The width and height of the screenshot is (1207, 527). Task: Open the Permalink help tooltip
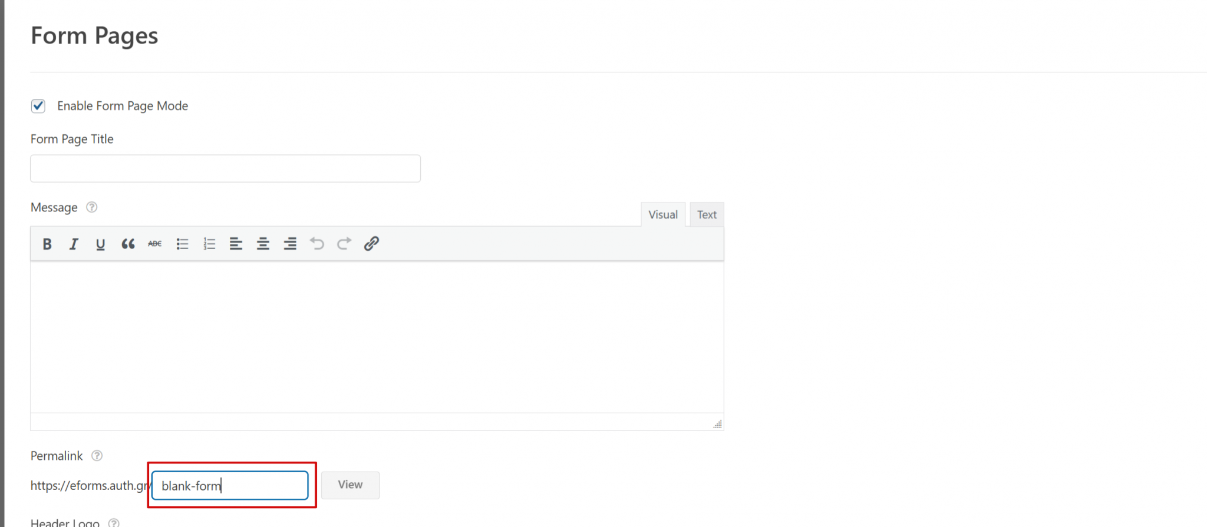[x=97, y=455]
